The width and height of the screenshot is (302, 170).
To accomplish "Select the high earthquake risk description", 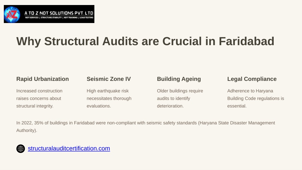I will tap(109, 98).
